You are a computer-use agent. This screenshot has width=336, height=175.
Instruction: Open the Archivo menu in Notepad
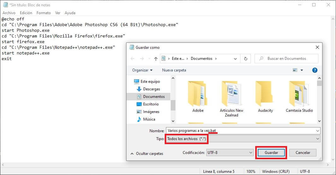pos(9,13)
